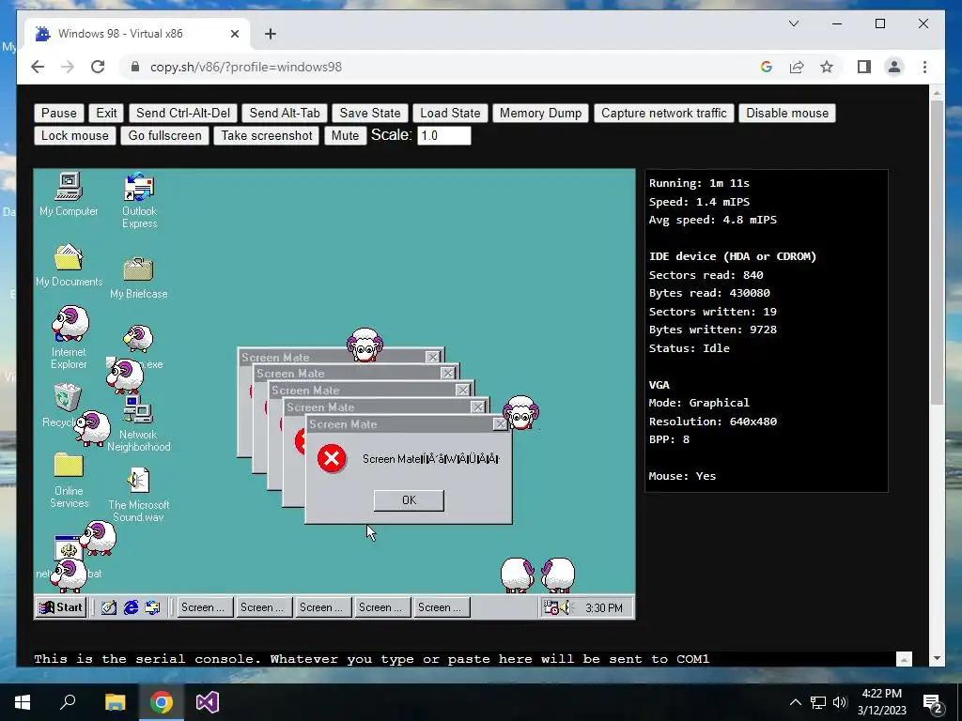Expand the tab search chevron

pyautogui.click(x=793, y=23)
